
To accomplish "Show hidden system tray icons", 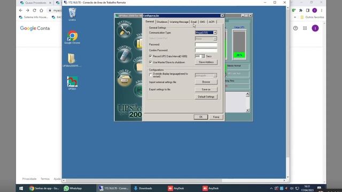I will pos(271,188).
